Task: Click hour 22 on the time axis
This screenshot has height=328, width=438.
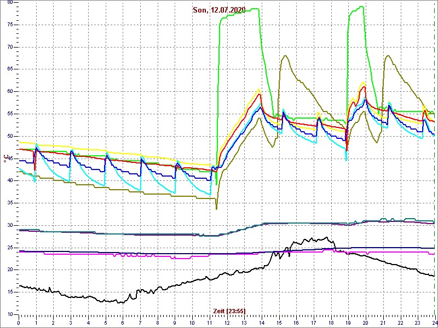Action: coord(400,323)
